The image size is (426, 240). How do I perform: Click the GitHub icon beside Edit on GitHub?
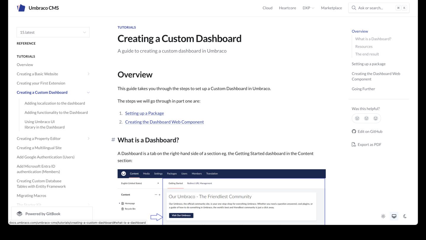click(x=354, y=132)
